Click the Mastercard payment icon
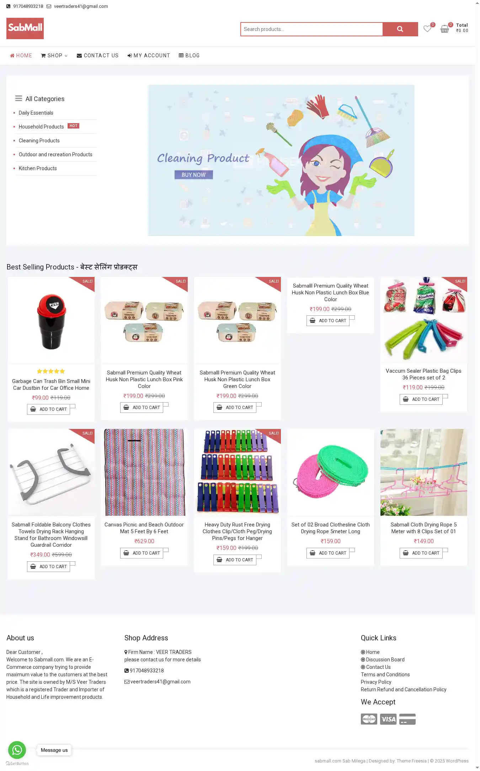Image resolution: width=480 pixels, height=771 pixels. click(x=369, y=719)
